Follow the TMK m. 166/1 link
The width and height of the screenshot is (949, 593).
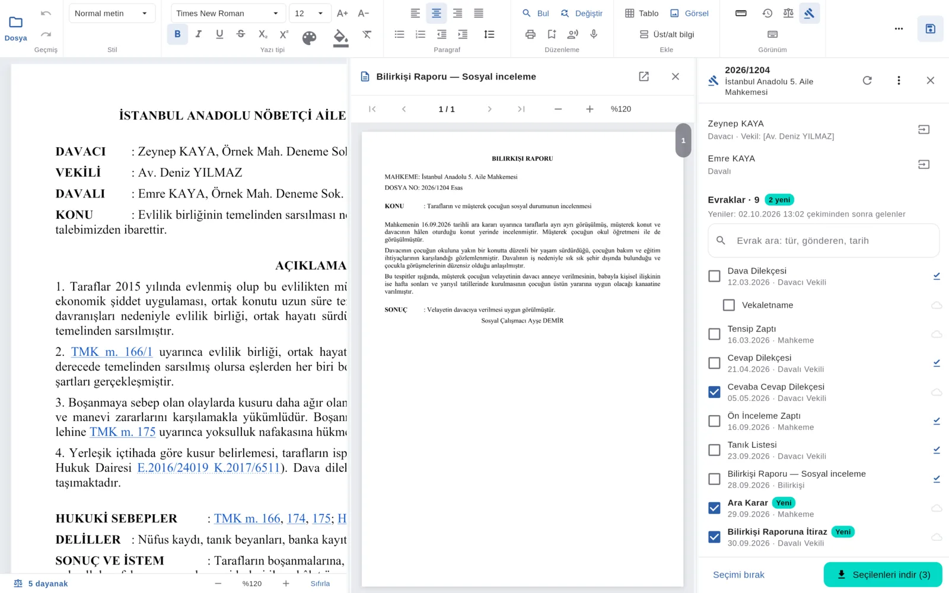click(112, 352)
